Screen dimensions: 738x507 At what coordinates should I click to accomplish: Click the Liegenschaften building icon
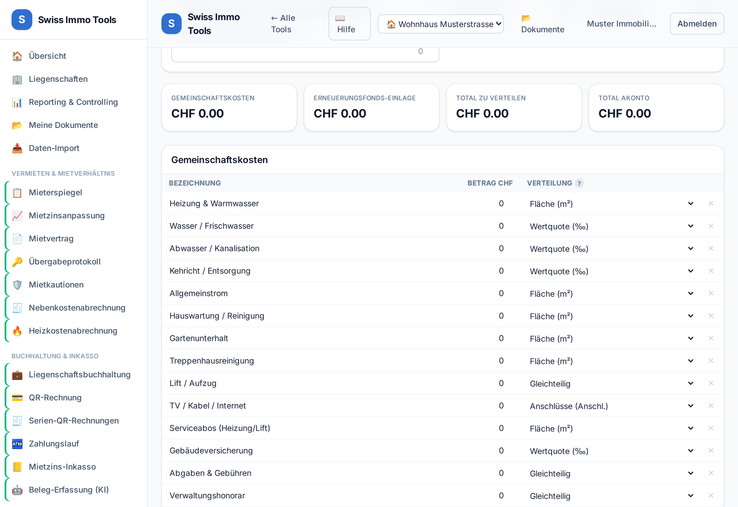click(17, 79)
